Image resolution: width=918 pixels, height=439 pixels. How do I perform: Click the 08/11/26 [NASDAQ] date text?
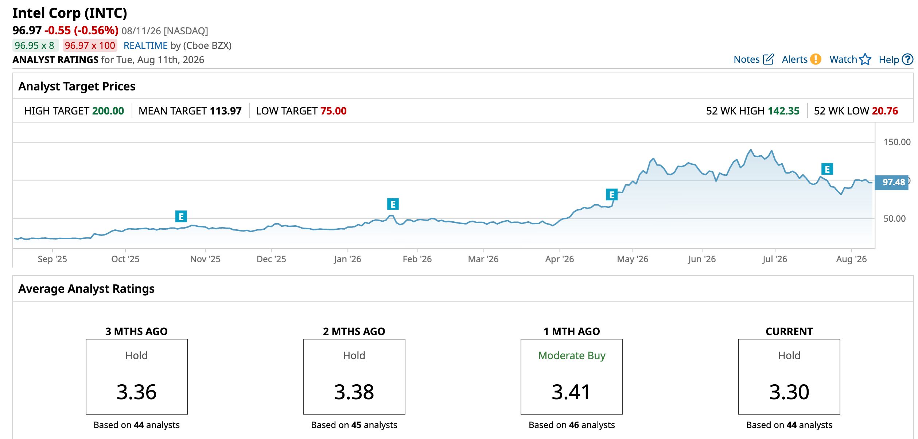165,31
